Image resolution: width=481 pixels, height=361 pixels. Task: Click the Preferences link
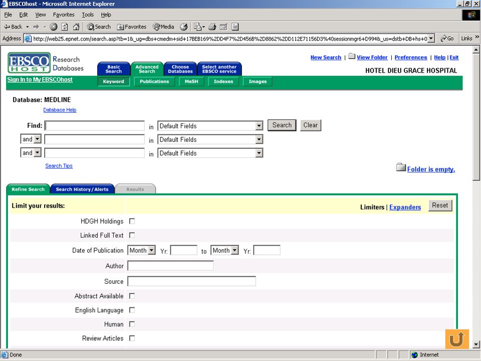[411, 57]
